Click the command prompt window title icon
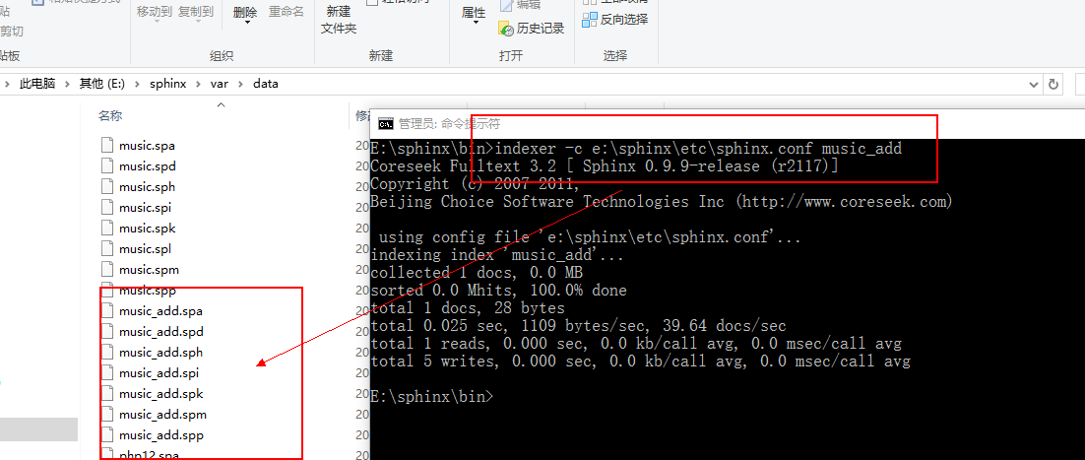Screen dimensions: 1085x460 (x=386, y=124)
